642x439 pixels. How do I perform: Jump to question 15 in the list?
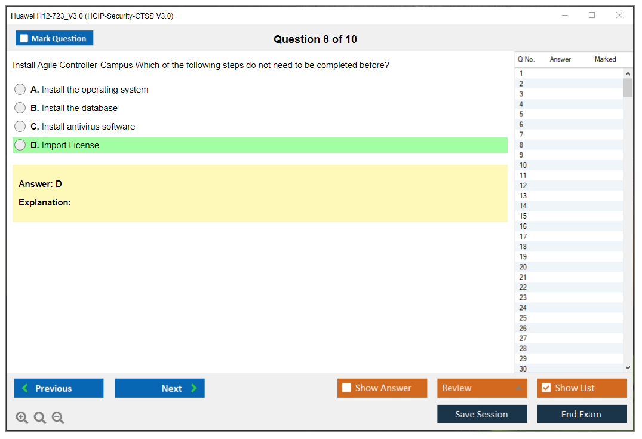pos(523,216)
